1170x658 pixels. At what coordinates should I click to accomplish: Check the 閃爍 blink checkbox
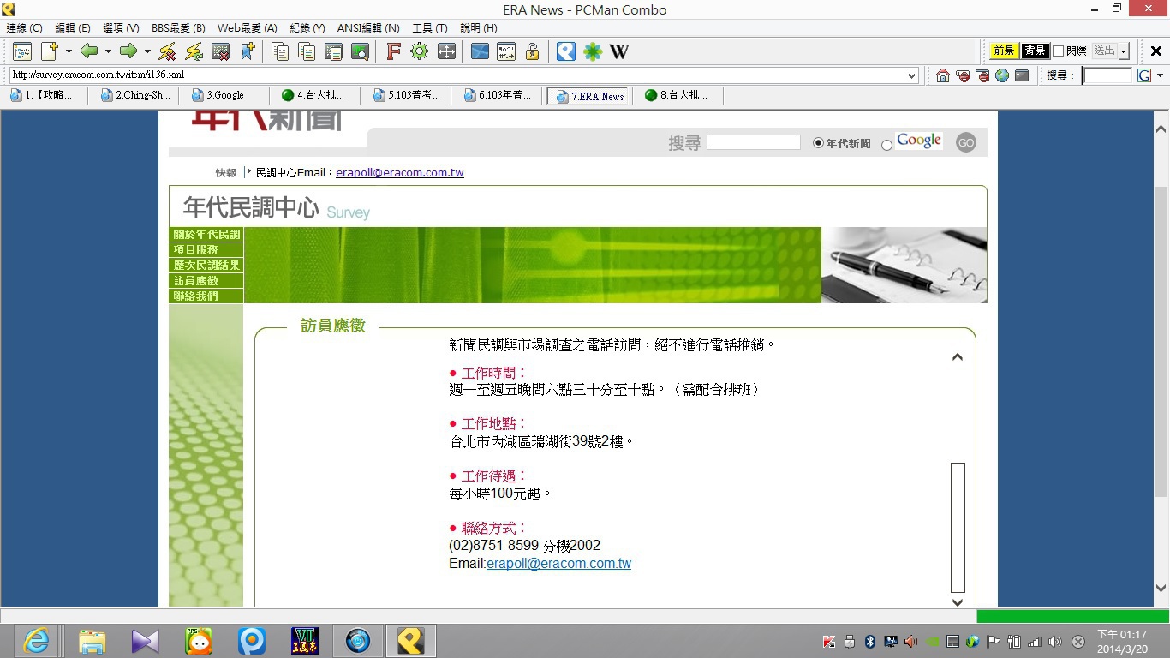pyautogui.click(x=1058, y=51)
